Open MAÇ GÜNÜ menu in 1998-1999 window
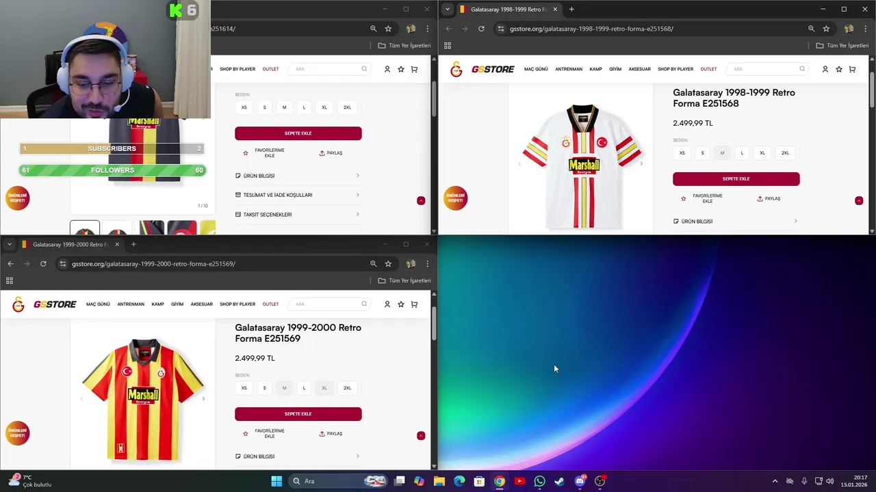This screenshot has width=876, height=492. (x=536, y=69)
